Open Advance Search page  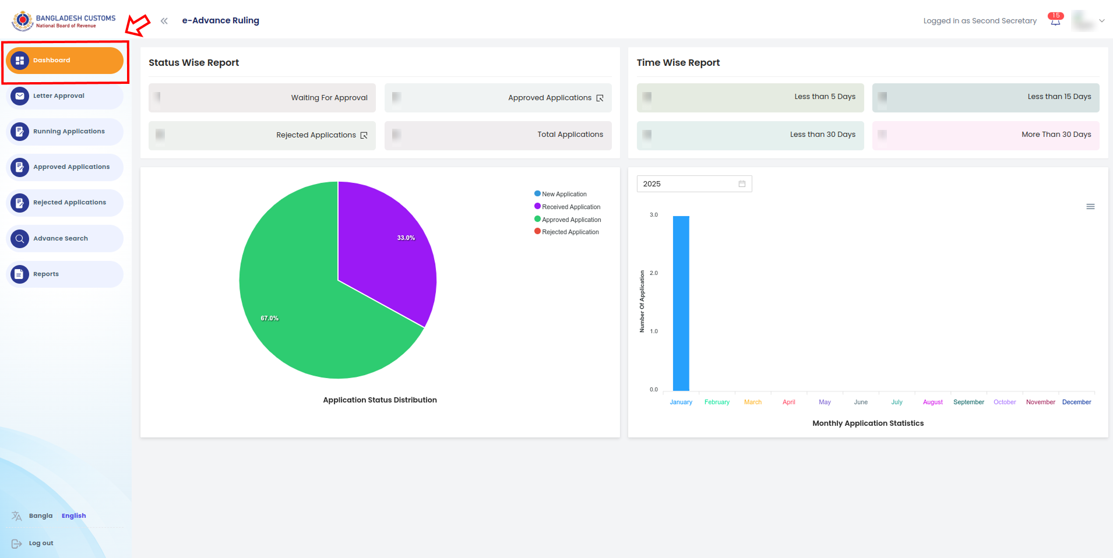click(65, 239)
